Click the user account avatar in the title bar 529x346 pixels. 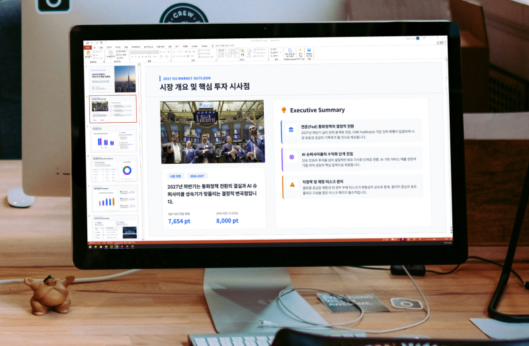click(x=418, y=38)
